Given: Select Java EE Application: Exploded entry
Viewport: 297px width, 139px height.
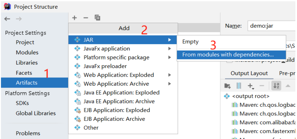Looking at the screenshot, I should (x=122, y=92).
